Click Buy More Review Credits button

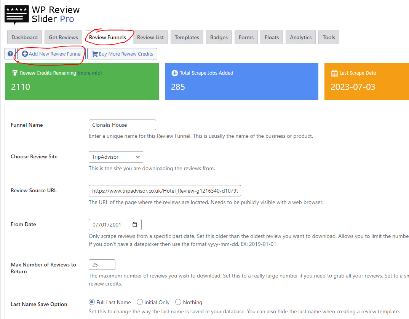click(122, 54)
